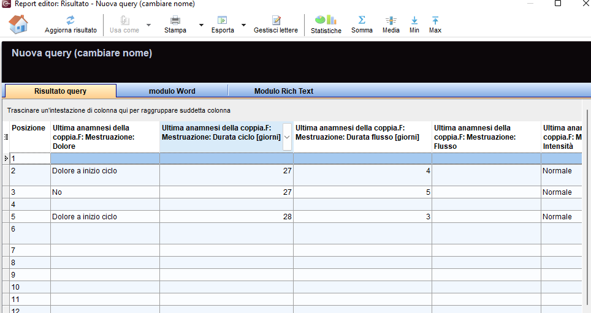The image size is (591, 313).
Task: Sort by Durata flusso [giorni] column header
Action: [x=362, y=137]
